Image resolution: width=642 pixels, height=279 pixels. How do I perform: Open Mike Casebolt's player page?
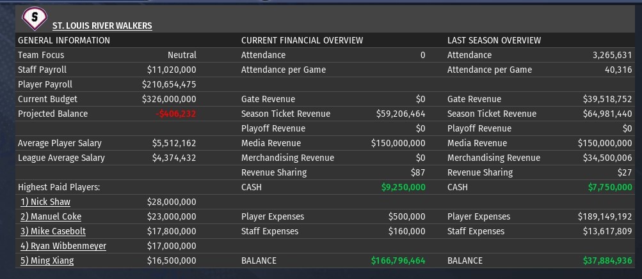(x=53, y=231)
